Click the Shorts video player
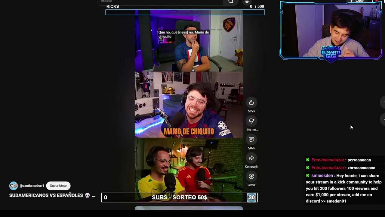 point(189,105)
